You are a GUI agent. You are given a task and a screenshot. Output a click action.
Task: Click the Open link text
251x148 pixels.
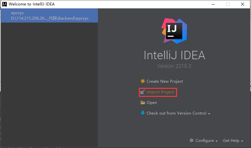click(152, 103)
